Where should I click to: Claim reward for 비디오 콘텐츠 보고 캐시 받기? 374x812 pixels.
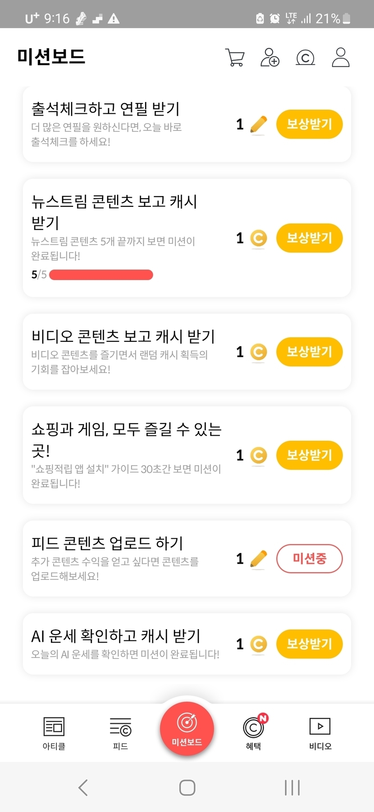309,352
